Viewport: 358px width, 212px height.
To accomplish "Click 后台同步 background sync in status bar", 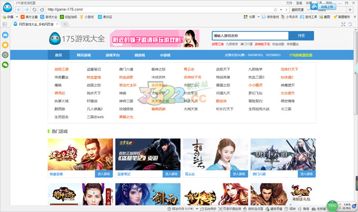I will pos(208,209).
